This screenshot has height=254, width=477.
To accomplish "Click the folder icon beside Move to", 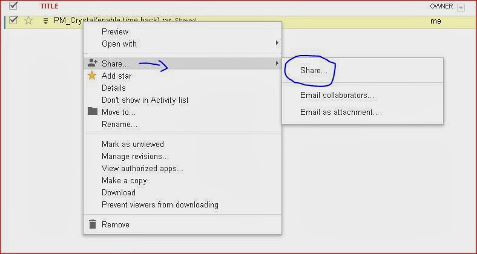I will click(93, 111).
